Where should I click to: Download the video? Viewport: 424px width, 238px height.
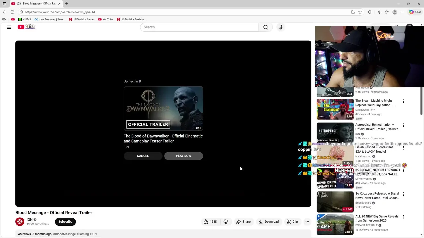pos(269,222)
